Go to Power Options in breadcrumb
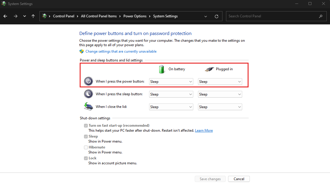This screenshot has height=184, width=330. (x=135, y=16)
